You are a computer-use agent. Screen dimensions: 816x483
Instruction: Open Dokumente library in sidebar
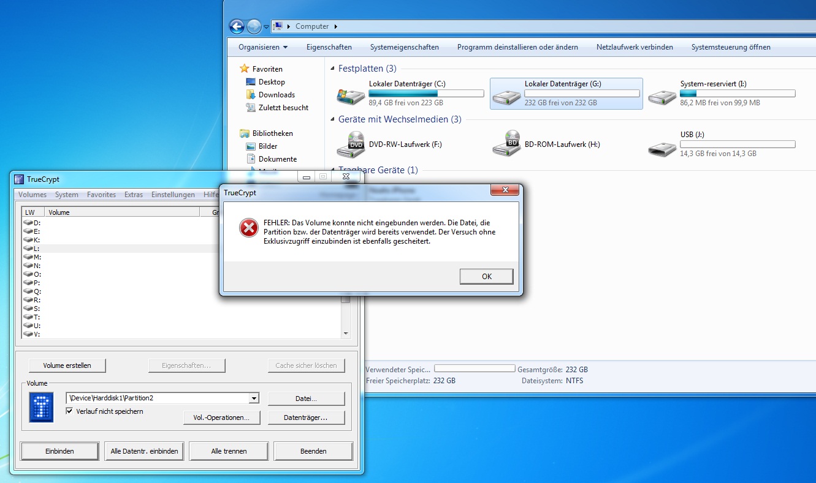point(278,159)
